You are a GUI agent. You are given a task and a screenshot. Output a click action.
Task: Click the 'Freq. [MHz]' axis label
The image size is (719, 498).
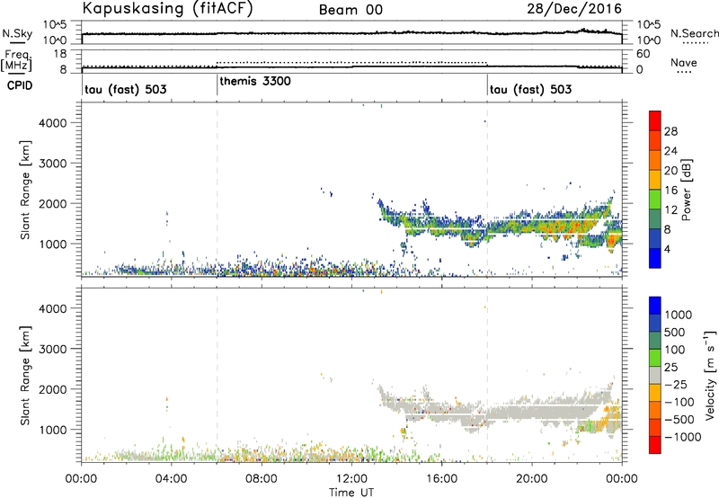[16, 60]
